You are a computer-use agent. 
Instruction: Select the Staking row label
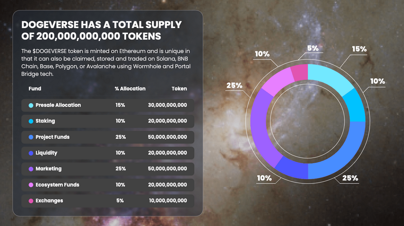[45, 121]
